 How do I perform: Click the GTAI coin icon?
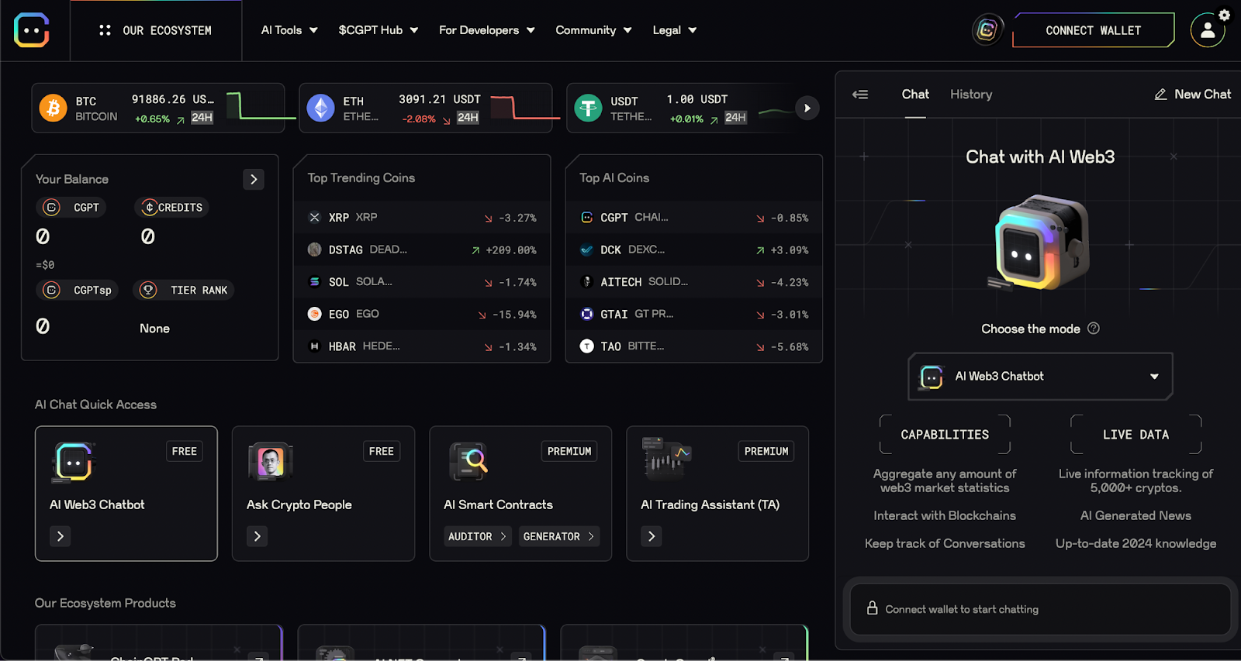(586, 314)
